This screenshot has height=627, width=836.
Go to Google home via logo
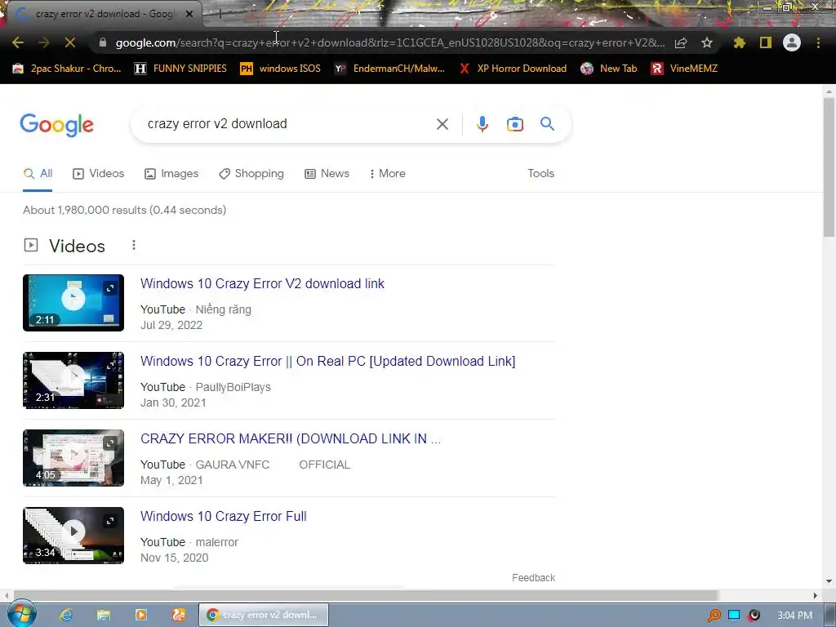coord(56,125)
